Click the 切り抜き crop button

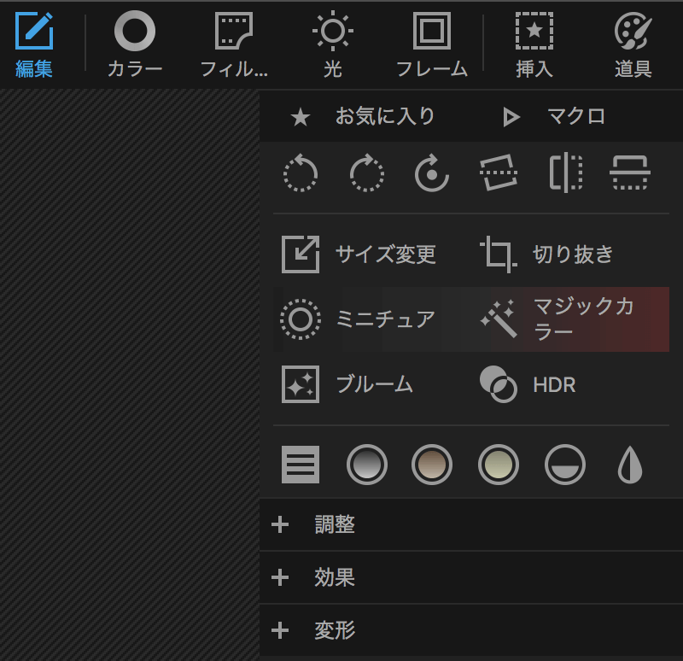(x=547, y=254)
